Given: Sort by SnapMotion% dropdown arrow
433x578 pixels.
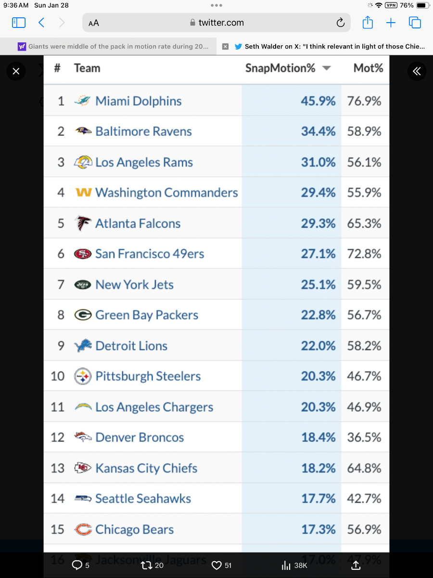Looking at the screenshot, I should tap(327, 68).
